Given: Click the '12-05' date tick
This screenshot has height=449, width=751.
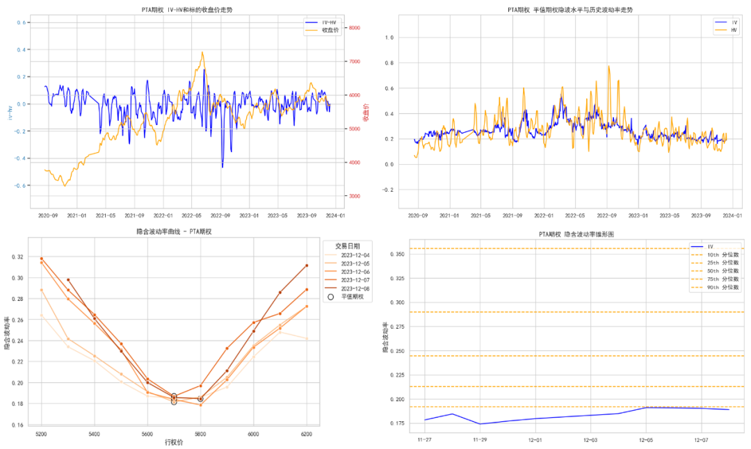Looking at the screenshot, I should coord(645,440).
